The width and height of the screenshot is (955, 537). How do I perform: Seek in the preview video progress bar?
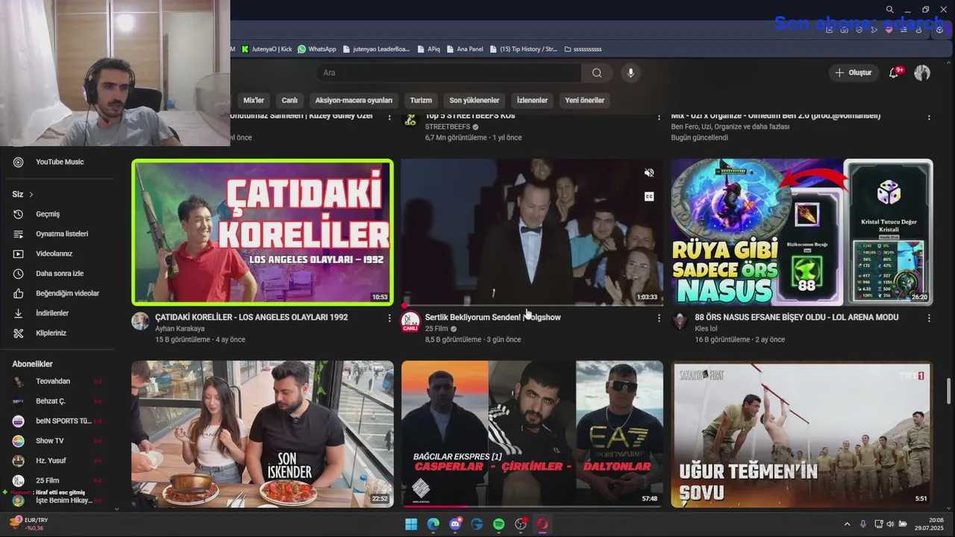pos(532,304)
